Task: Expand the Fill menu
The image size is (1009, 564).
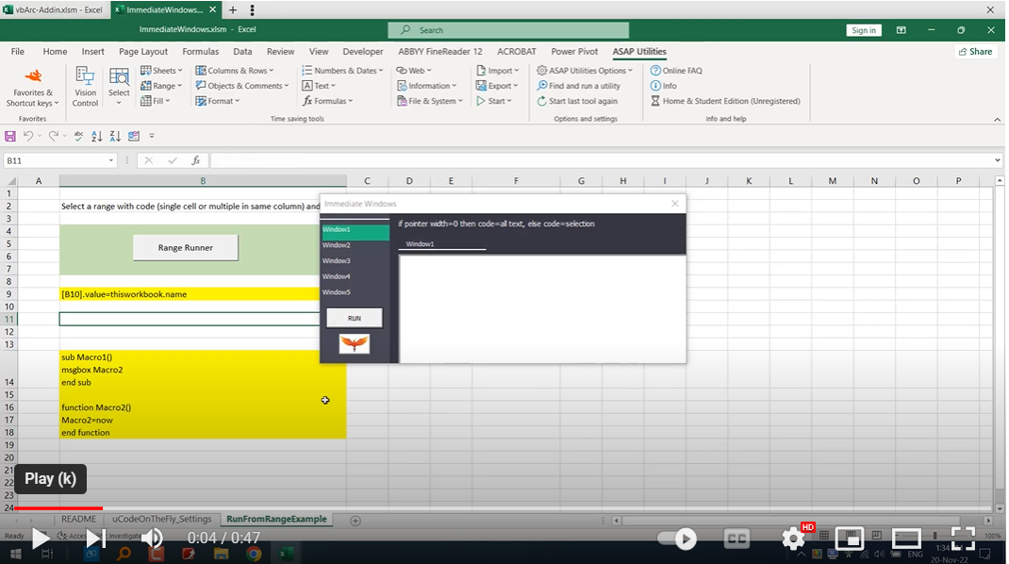Action: [x=156, y=100]
